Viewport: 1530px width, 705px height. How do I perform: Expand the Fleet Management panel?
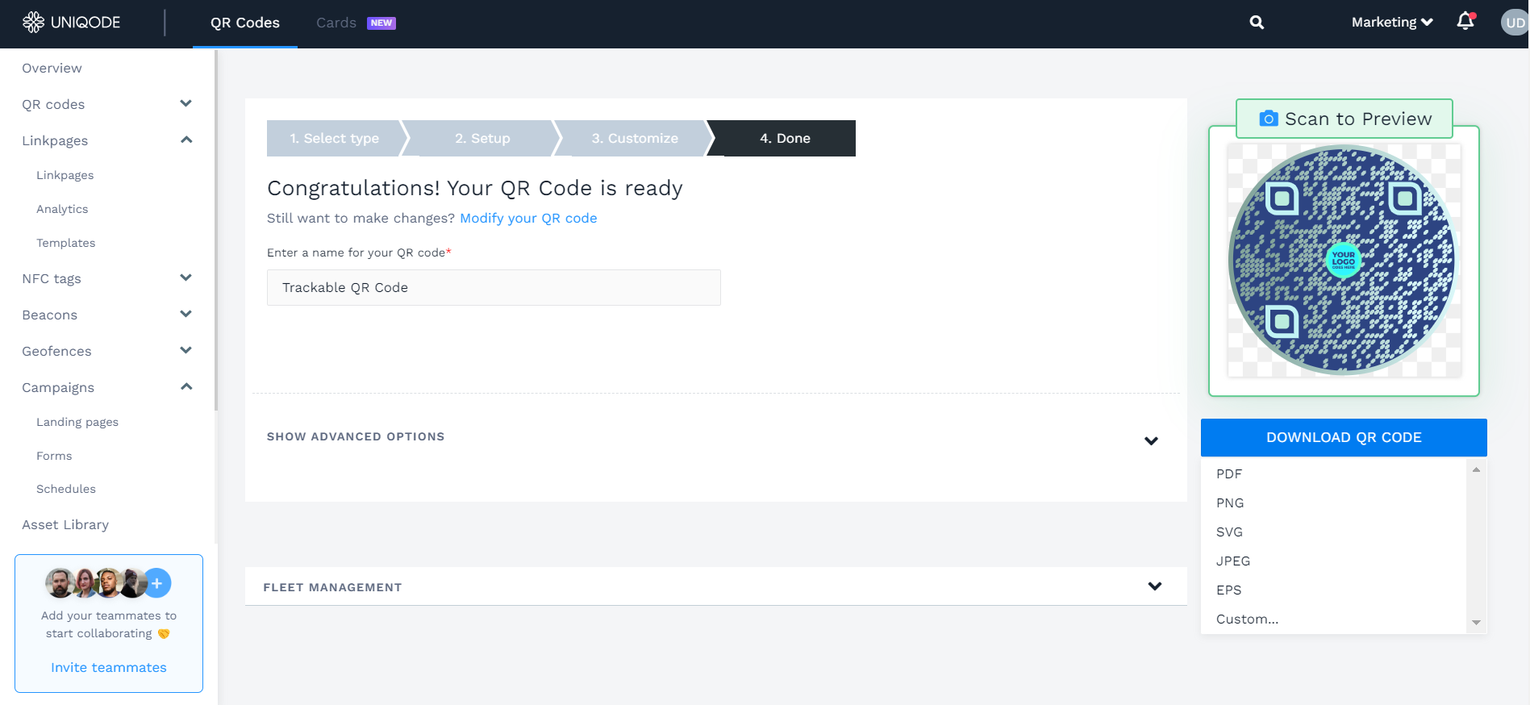(1154, 586)
